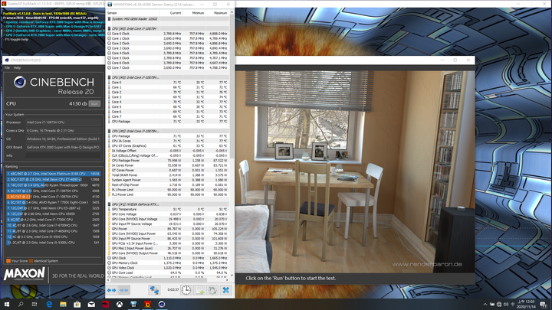Open the File menu in Cinebench
552x310 pixels.
click(7, 68)
